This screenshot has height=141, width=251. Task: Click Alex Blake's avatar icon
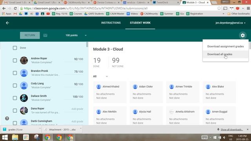coord(208,87)
